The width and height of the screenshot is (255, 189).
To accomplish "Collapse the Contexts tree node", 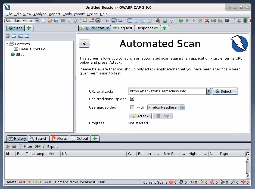I will (x=7, y=44).
